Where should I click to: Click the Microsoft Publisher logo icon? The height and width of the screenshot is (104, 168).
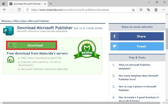click(8, 31)
